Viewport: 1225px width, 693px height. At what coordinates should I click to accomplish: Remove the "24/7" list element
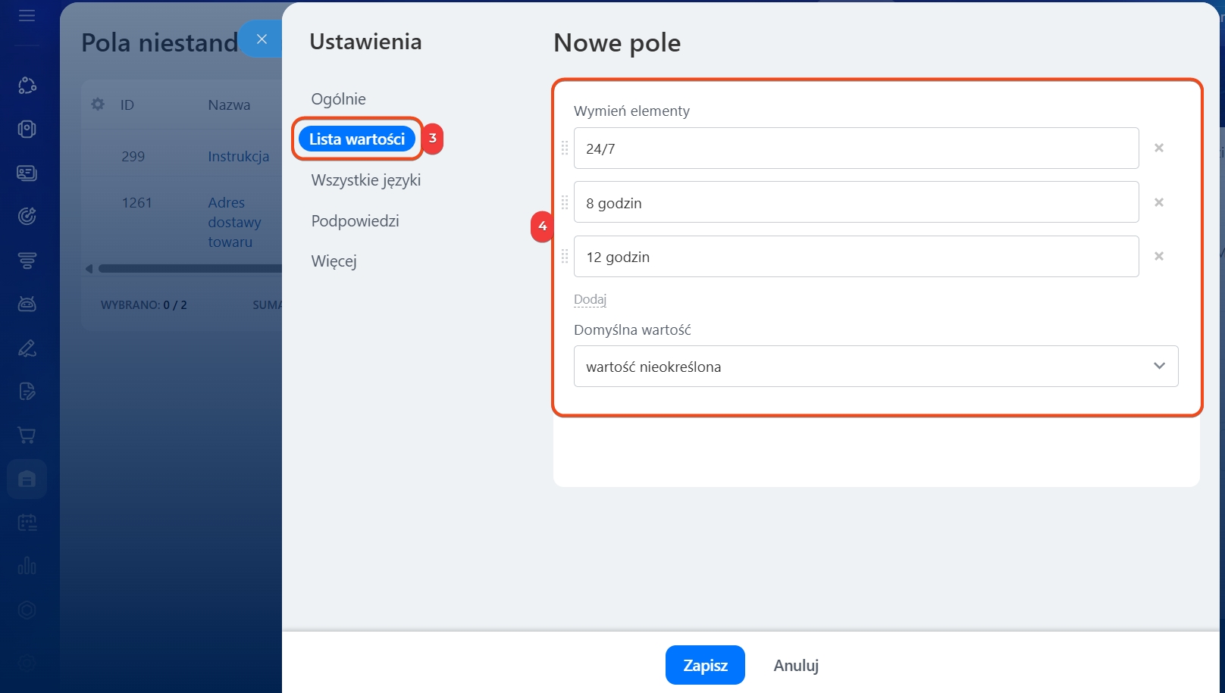click(1158, 148)
